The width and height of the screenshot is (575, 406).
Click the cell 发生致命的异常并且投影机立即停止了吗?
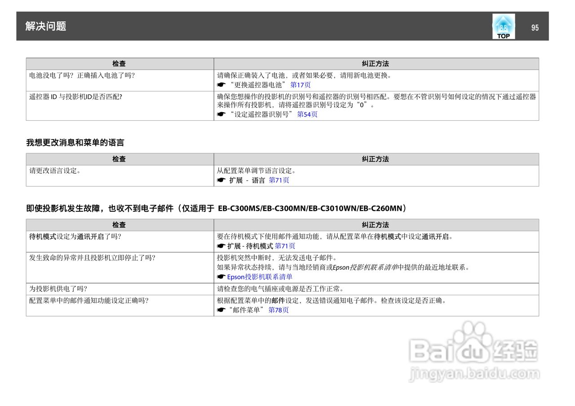pos(120,268)
